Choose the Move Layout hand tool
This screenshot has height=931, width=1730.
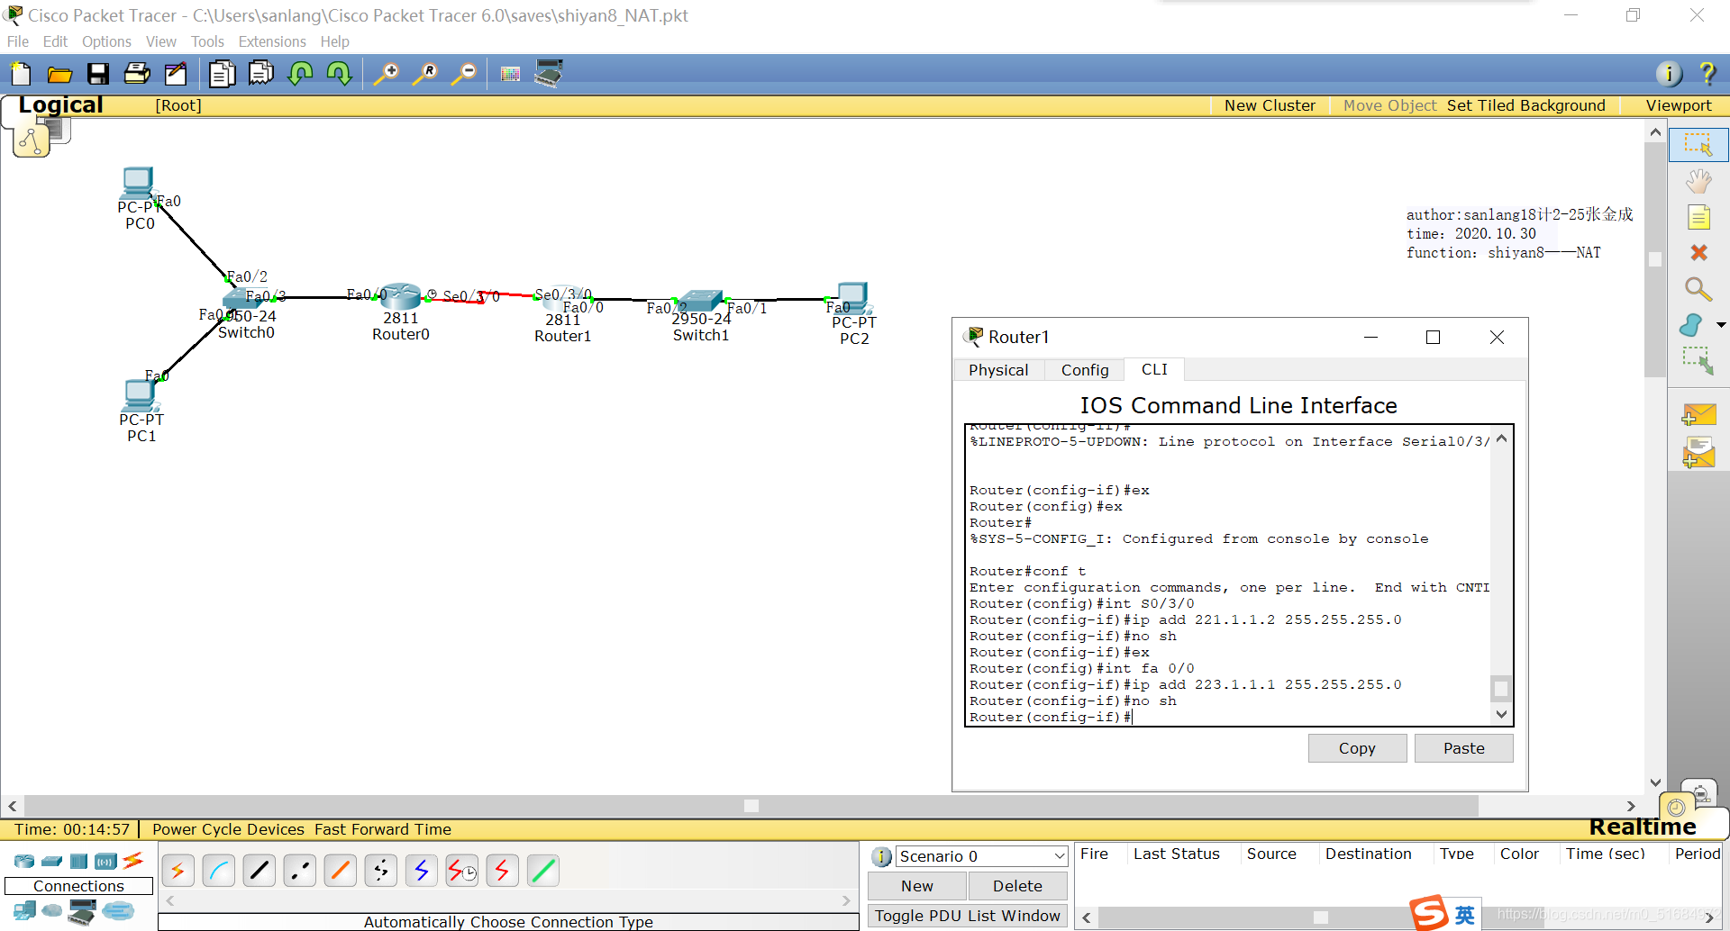pos(1698,181)
